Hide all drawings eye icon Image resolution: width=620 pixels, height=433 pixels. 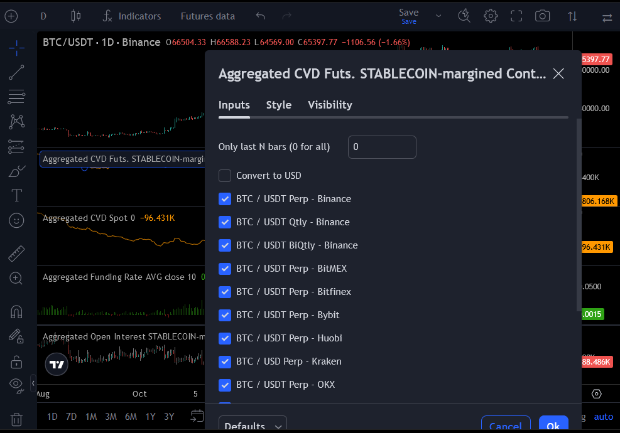[x=16, y=385]
